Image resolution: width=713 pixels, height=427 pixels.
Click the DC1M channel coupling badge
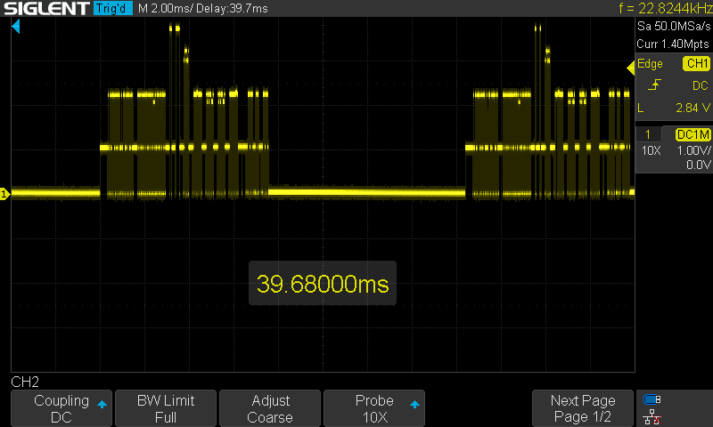(693, 134)
